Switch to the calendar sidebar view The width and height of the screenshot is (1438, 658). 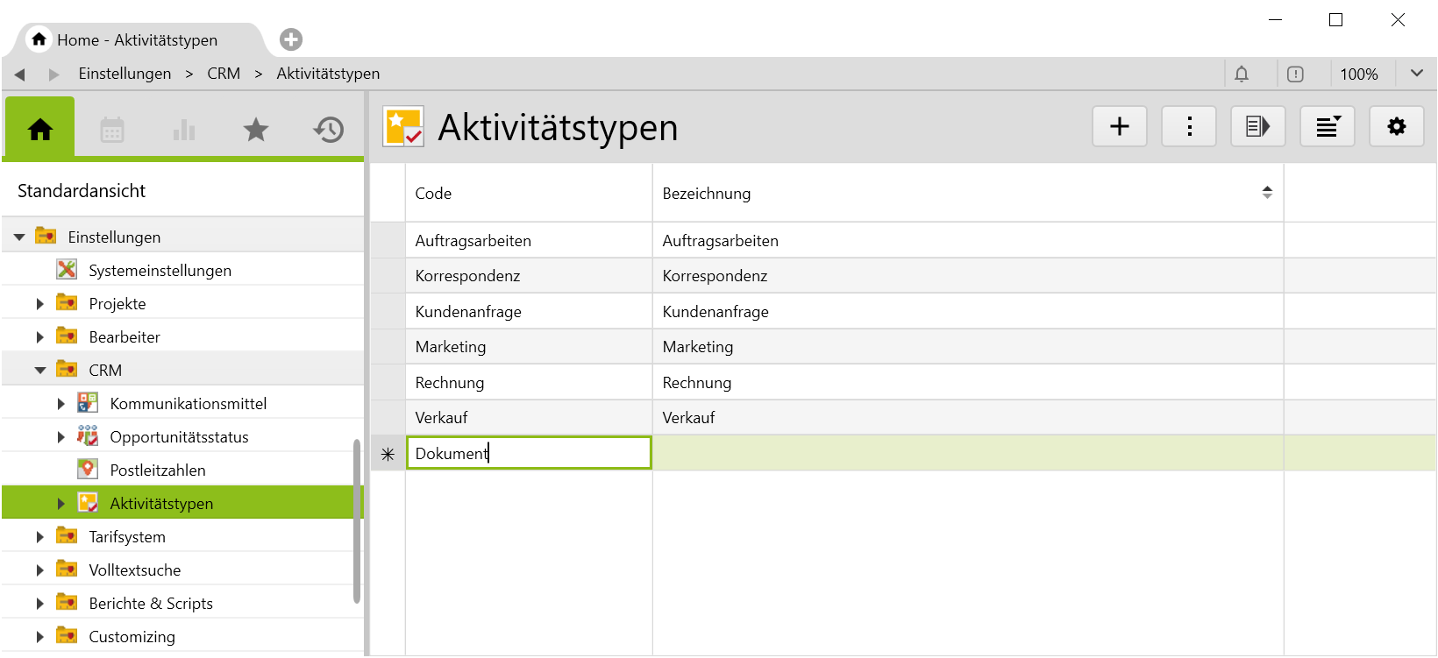(x=112, y=131)
